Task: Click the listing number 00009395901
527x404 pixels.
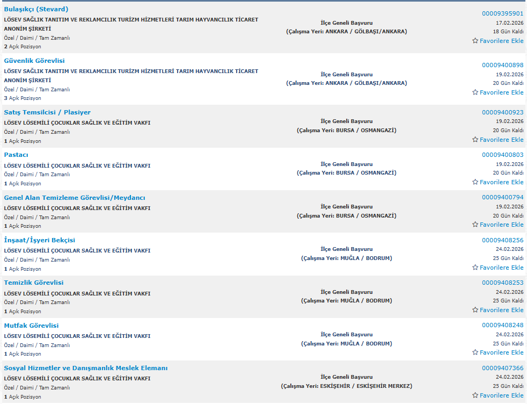Action: [x=502, y=13]
